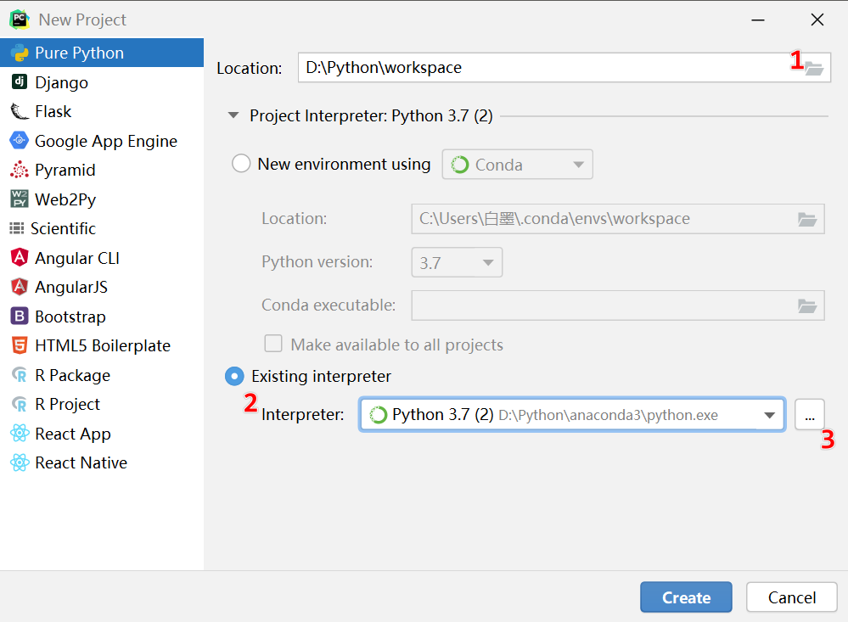This screenshot has width=848, height=622.
Task: Select the Angular CLI icon
Action: (19, 258)
